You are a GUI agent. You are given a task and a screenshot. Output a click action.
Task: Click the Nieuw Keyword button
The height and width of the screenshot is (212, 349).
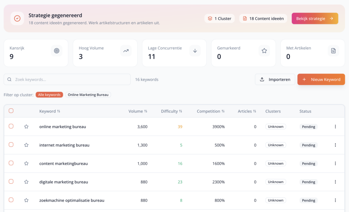coord(321,79)
